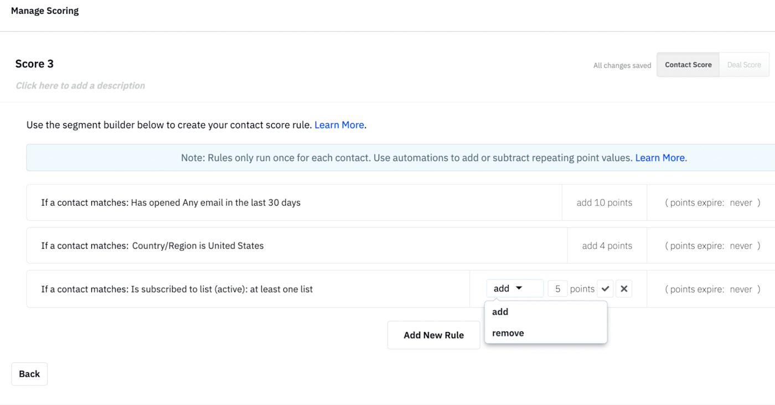This screenshot has width=775, height=405.
Task: Open Learn More link beside contact score rule
Action: [x=339, y=125]
